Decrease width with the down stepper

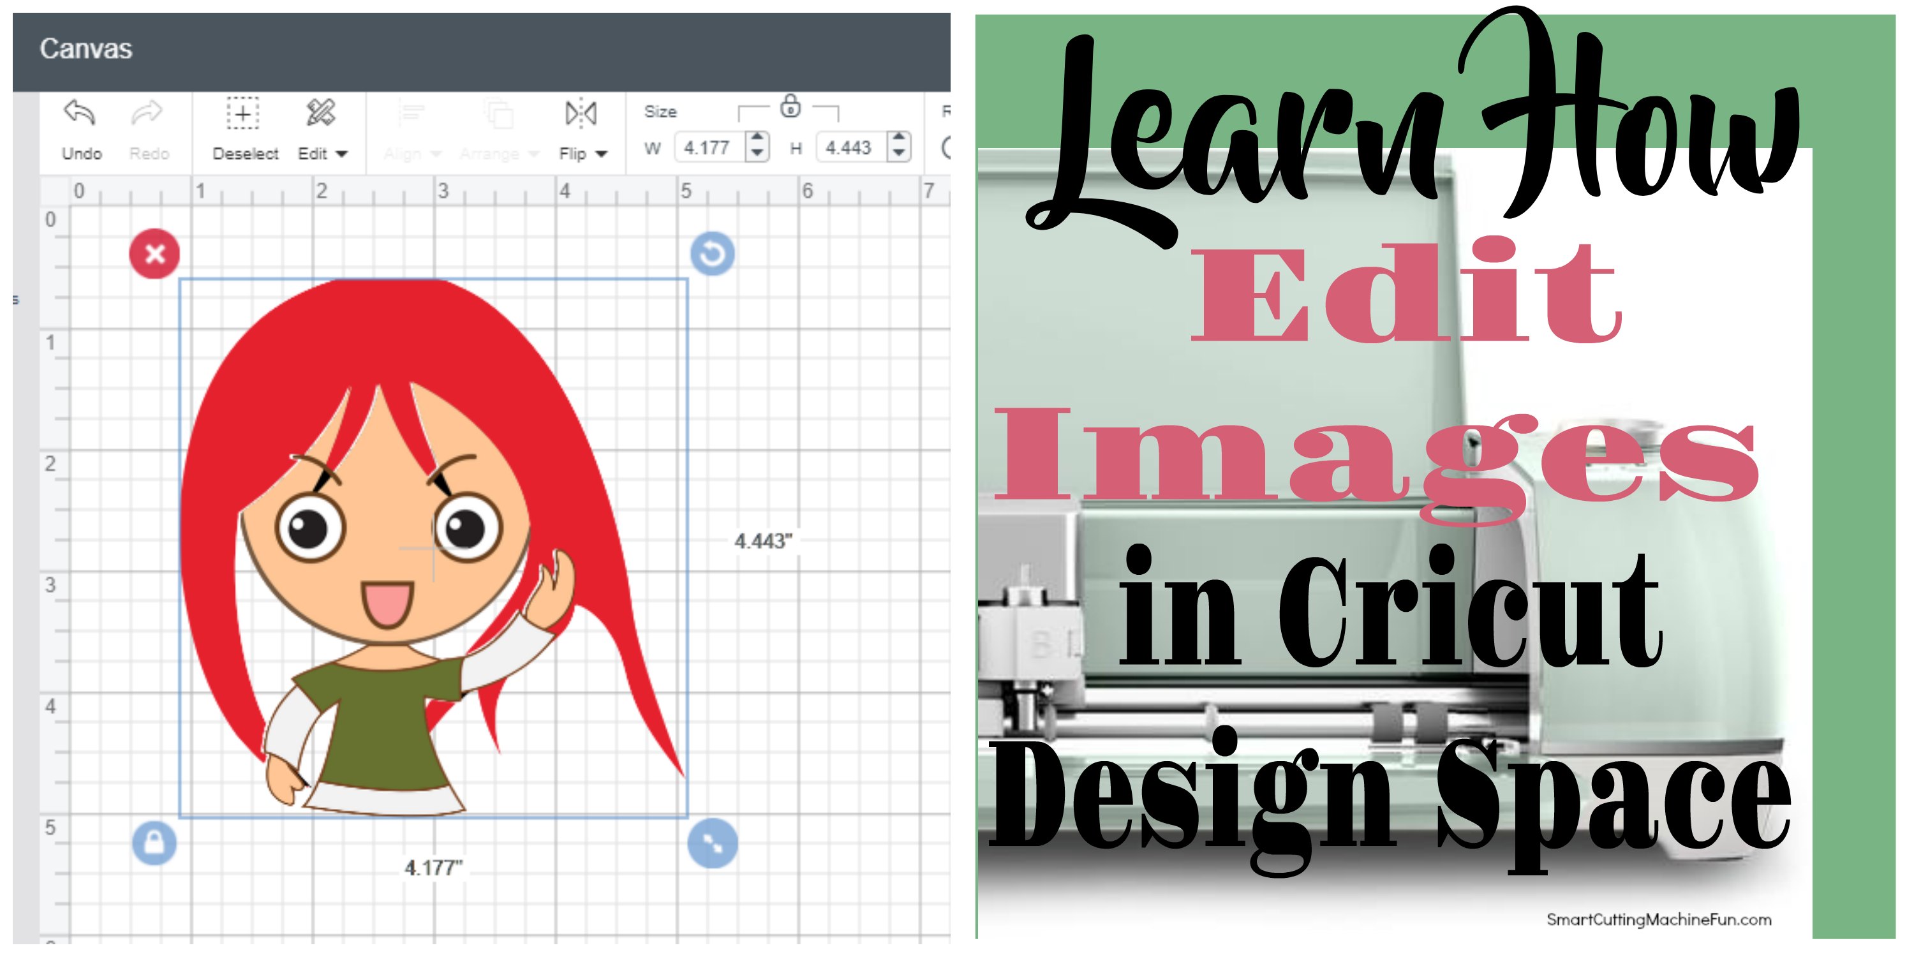tap(757, 154)
